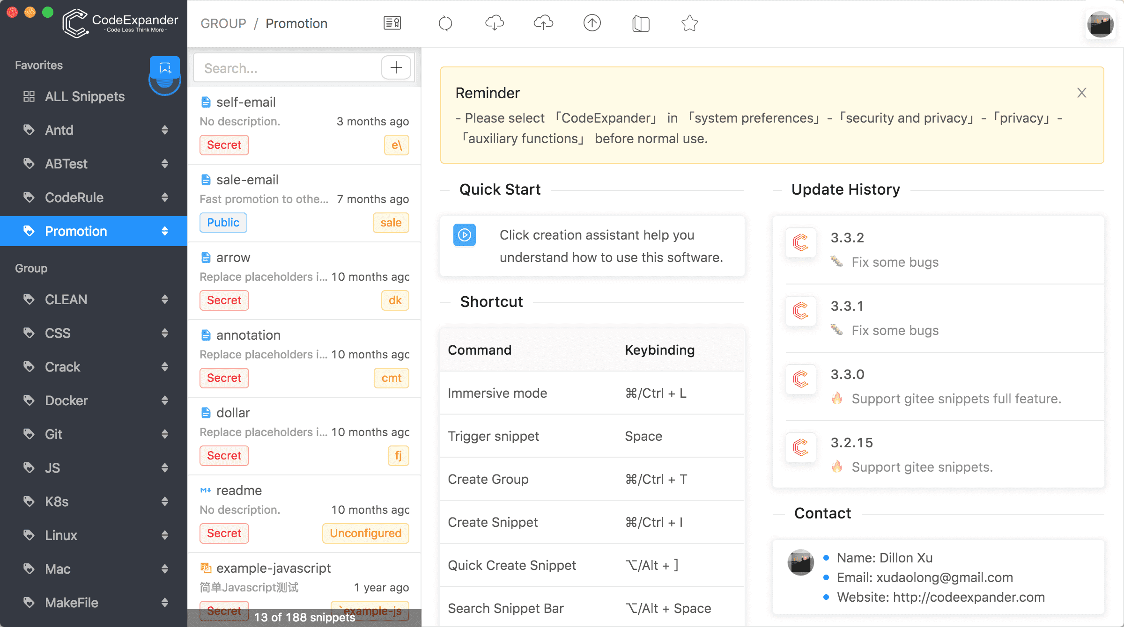Expand the Antd group arrows
1124x627 pixels.
(x=165, y=130)
